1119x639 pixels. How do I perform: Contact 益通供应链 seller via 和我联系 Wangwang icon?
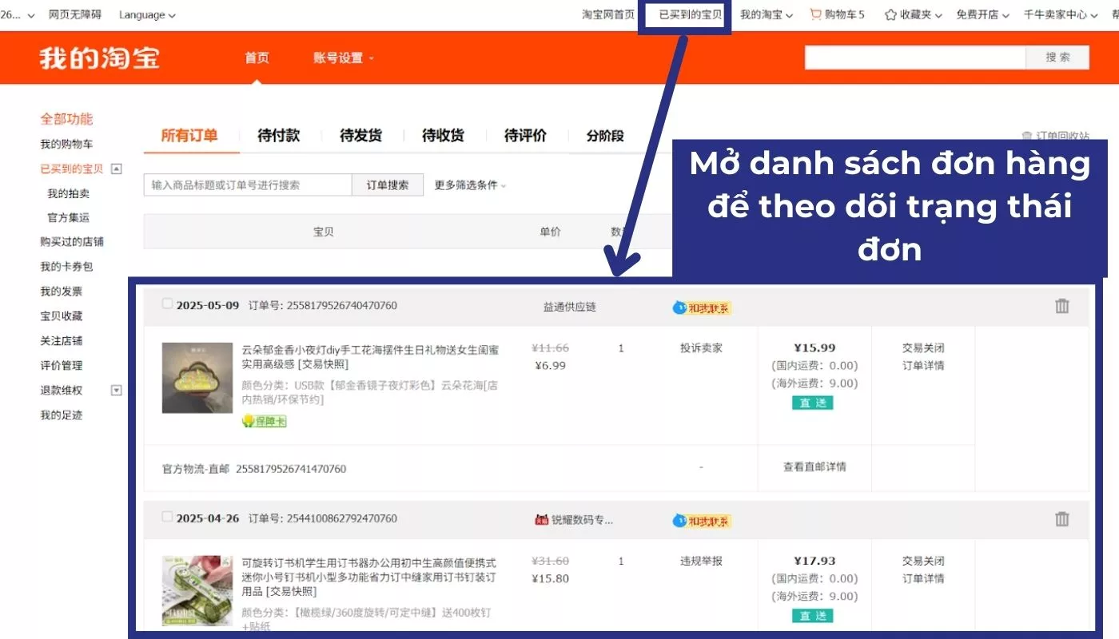701,308
